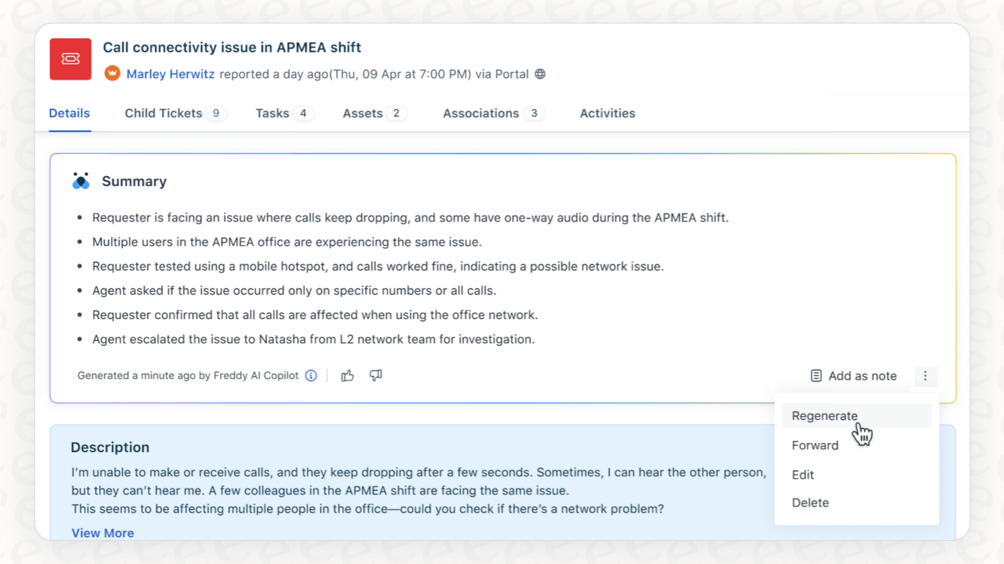
Task: Click the note icon beside Add as note
Action: pos(816,375)
